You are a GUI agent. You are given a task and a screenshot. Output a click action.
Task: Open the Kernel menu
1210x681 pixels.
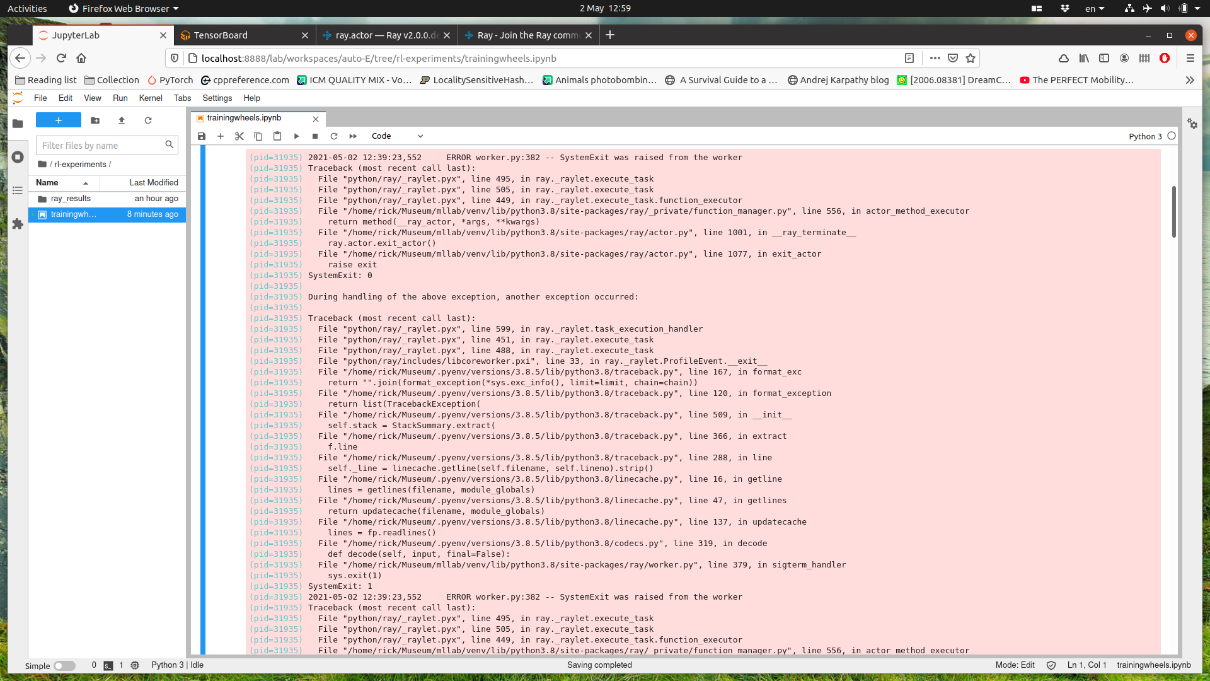tap(151, 98)
